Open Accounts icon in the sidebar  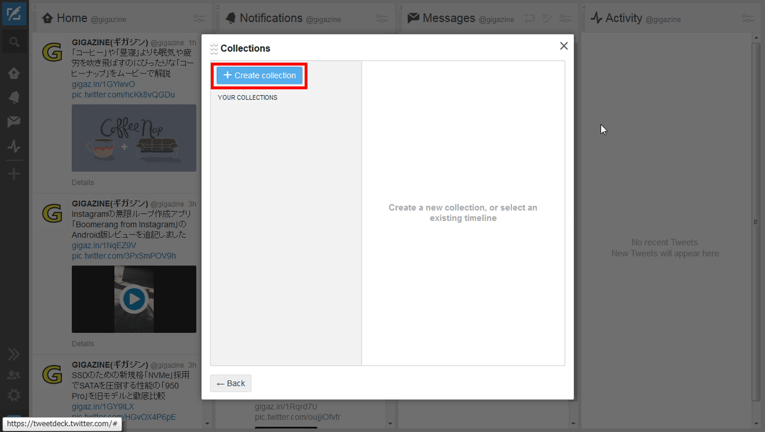click(x=13, y=375)
